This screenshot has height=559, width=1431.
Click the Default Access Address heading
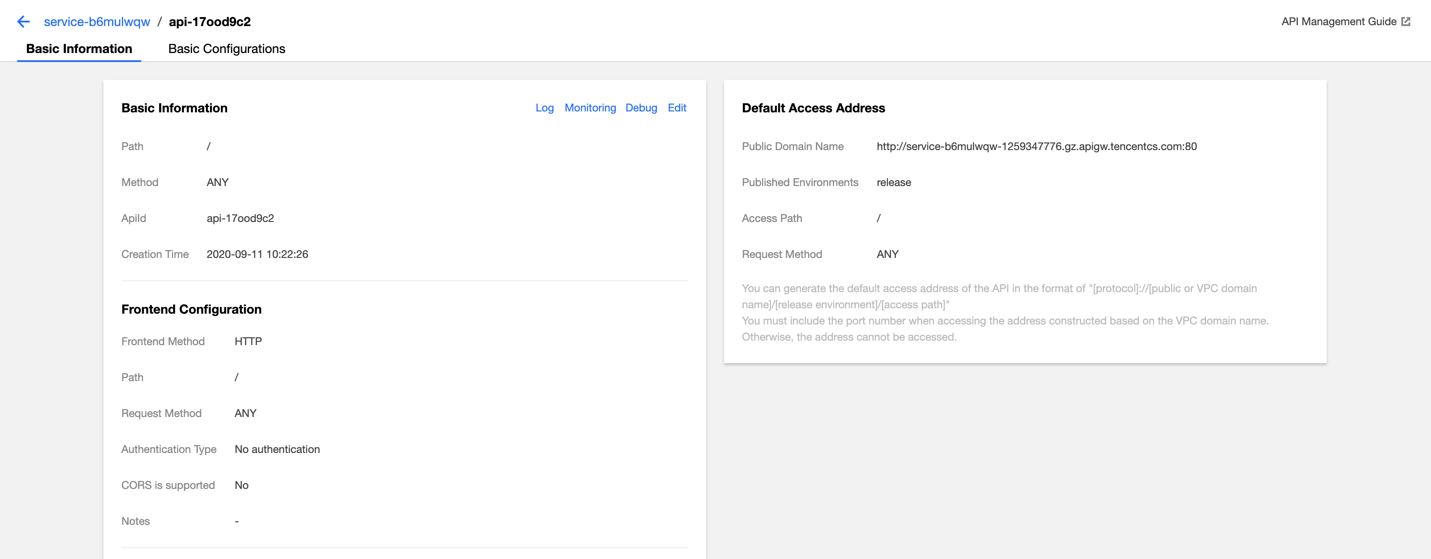click(x=813, y=108)
